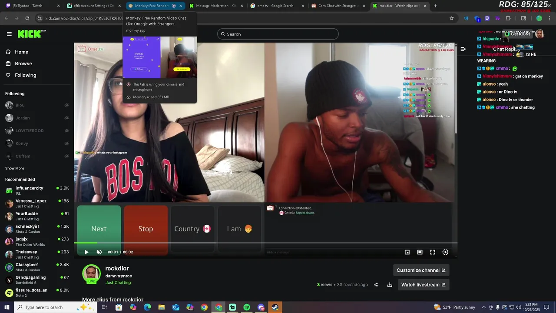Open Steam from the taskbar
The image size is (556, 313).
click(x=275, y=307)
